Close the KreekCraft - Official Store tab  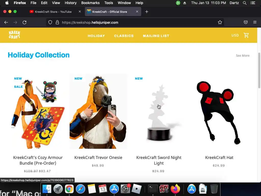click(137, 12)
